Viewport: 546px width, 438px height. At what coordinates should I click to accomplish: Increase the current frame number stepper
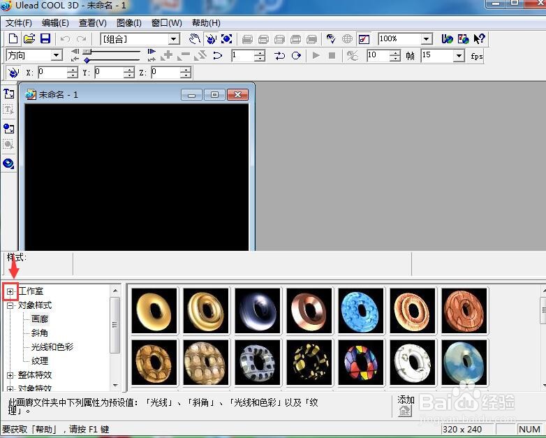tap(260, 52)
